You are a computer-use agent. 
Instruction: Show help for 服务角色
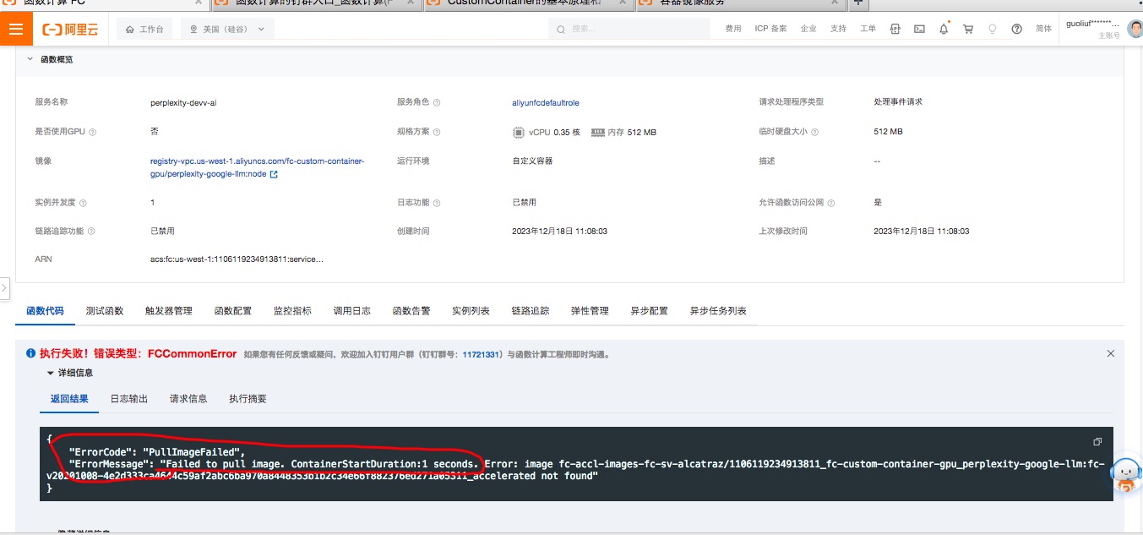(x=437, y=102)
